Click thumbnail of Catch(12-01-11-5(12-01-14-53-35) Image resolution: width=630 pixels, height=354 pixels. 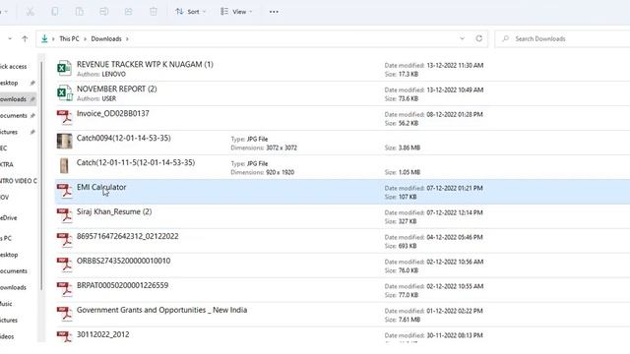tap(64, 166)
